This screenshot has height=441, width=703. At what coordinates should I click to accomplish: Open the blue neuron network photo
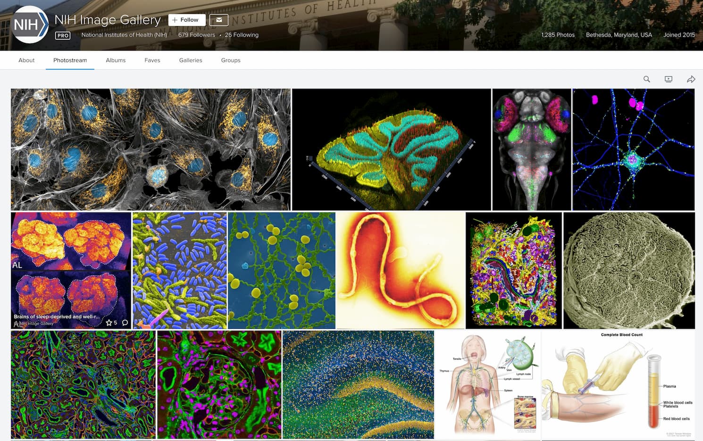(x=633, y=149)
